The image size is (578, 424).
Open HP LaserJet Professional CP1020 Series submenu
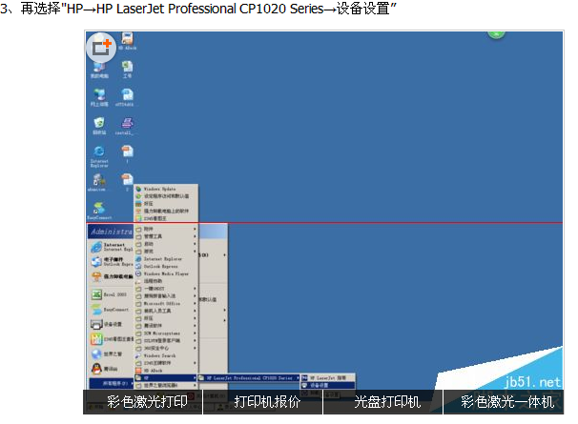[x=249, y=378]
